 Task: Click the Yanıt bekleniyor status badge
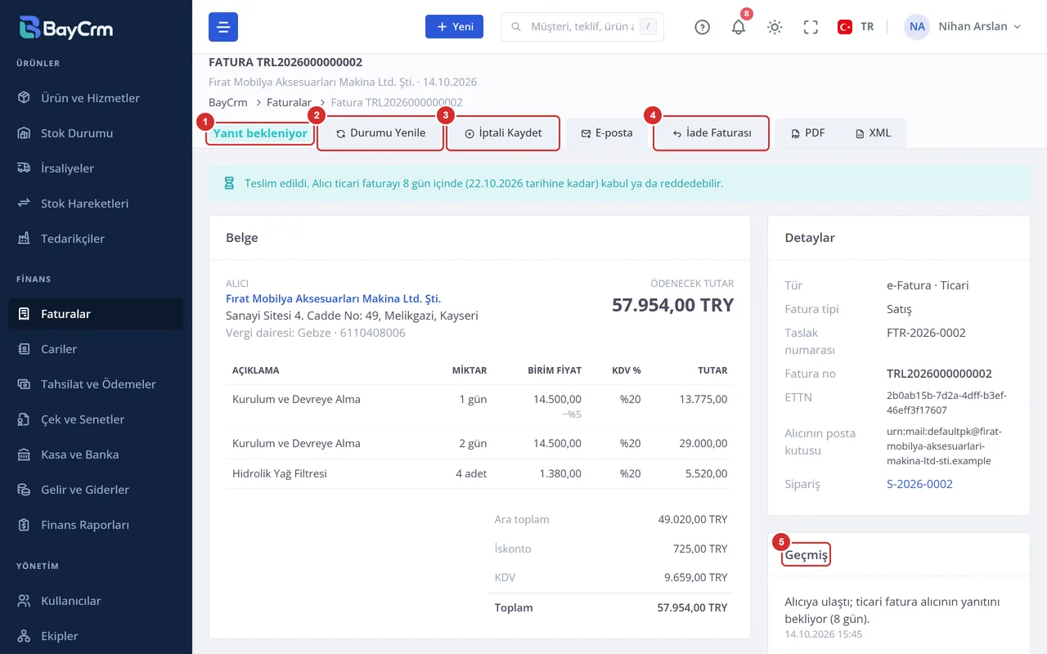(260, 133)
